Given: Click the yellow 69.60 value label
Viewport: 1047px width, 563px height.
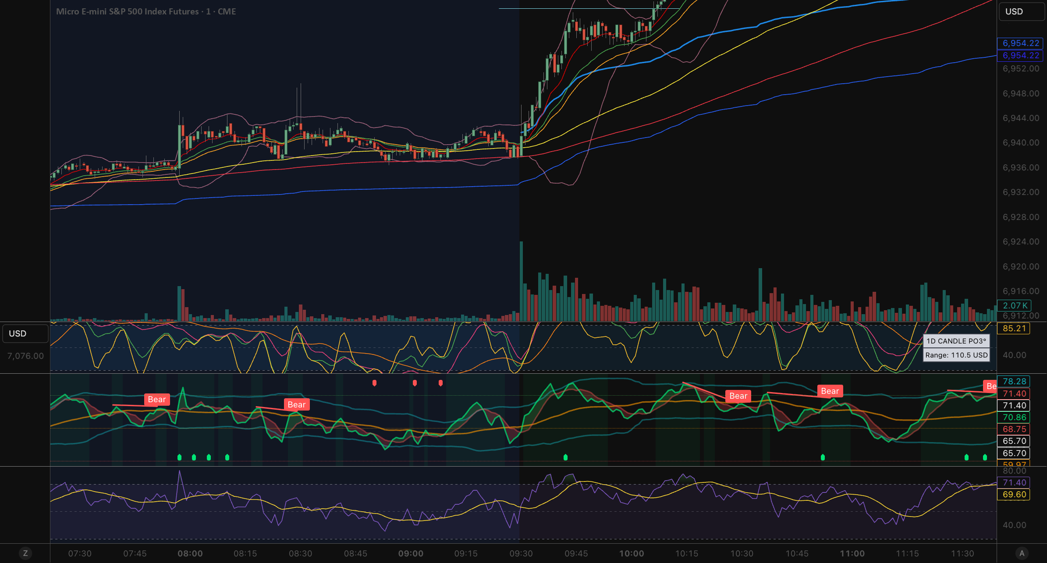Looking at the screenshot, I should (1013, 495).
